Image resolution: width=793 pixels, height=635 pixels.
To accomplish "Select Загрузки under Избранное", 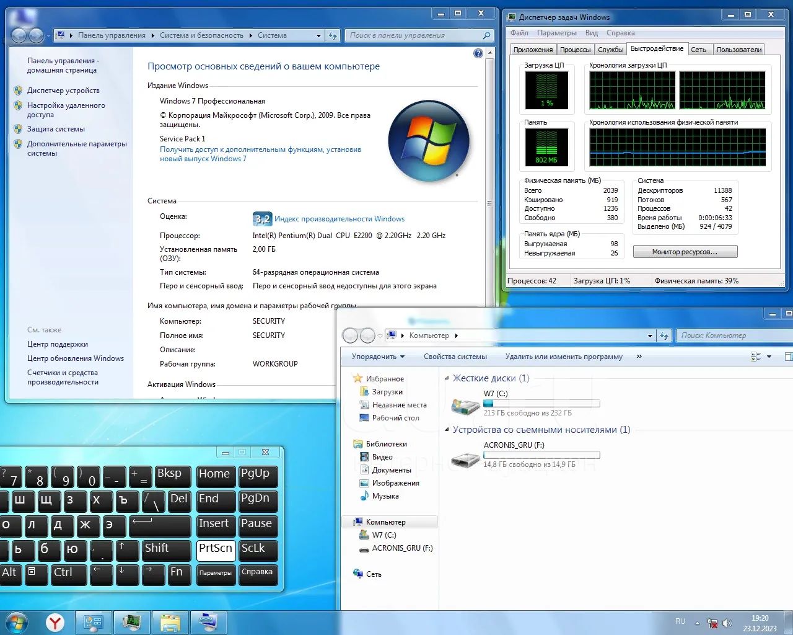I will point(387,392).
